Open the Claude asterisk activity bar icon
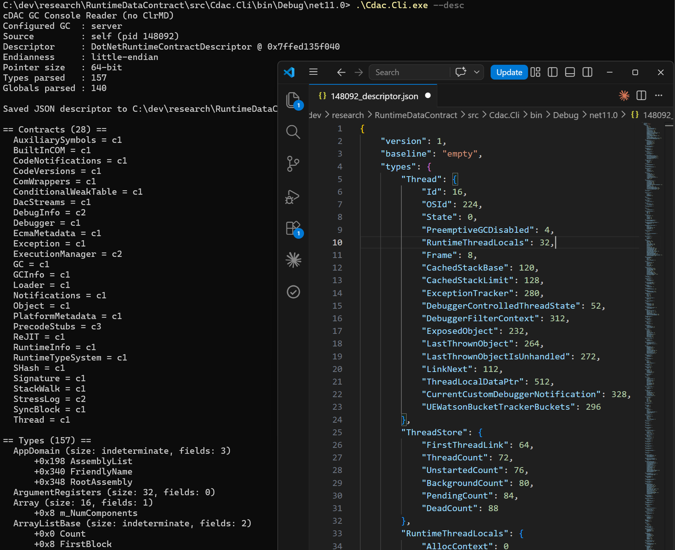 [293, 260]
